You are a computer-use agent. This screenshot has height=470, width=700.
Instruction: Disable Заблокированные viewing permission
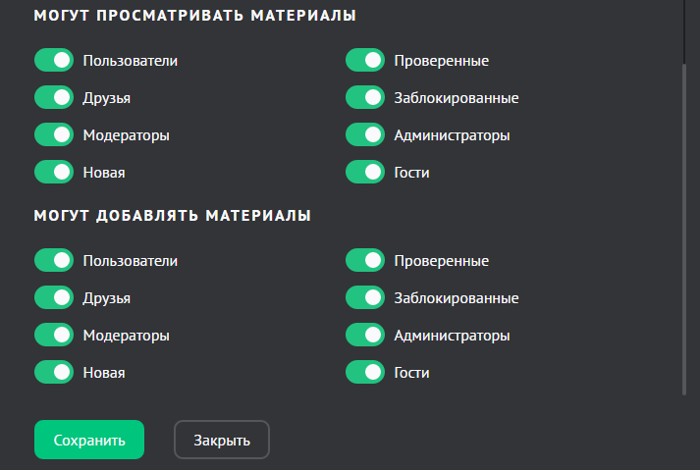[x=365, y=98]
